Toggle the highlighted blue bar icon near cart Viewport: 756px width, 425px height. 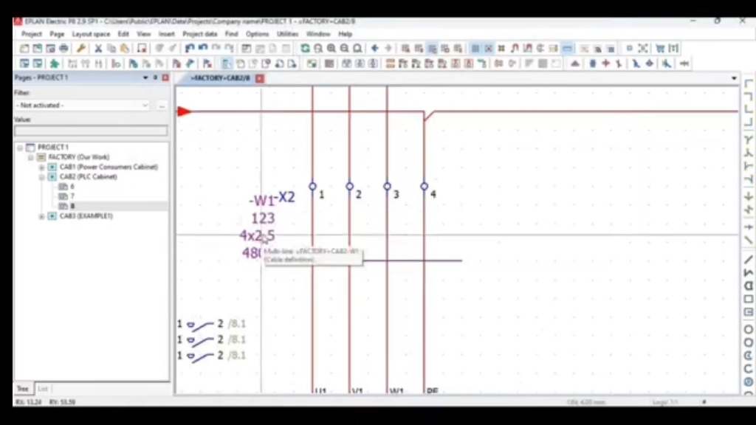point(568,48)
